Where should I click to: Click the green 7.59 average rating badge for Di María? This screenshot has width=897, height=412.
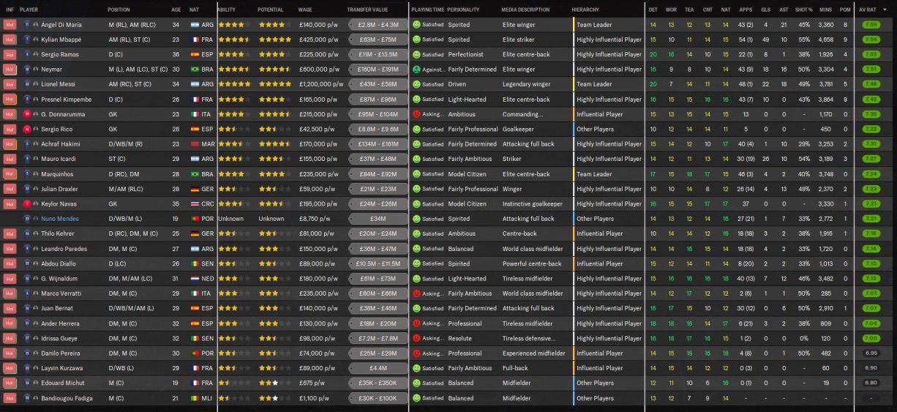(871, 25)
